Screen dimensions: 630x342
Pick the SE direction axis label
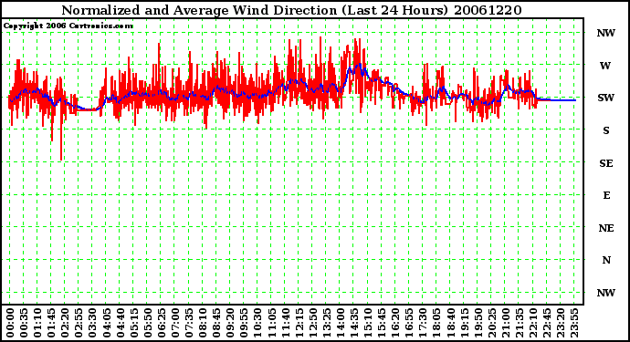pyautogui.click(x=606, y=163)
